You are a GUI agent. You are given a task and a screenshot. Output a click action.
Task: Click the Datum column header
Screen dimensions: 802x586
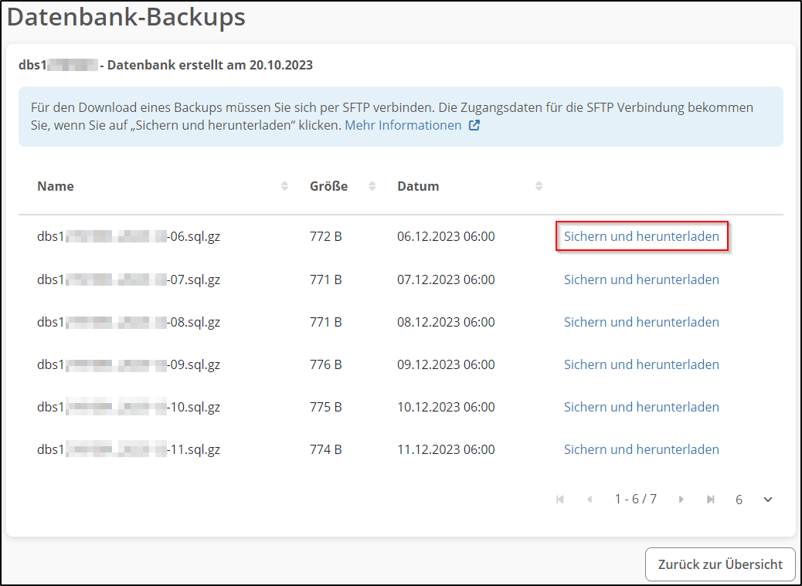point(418,186)
